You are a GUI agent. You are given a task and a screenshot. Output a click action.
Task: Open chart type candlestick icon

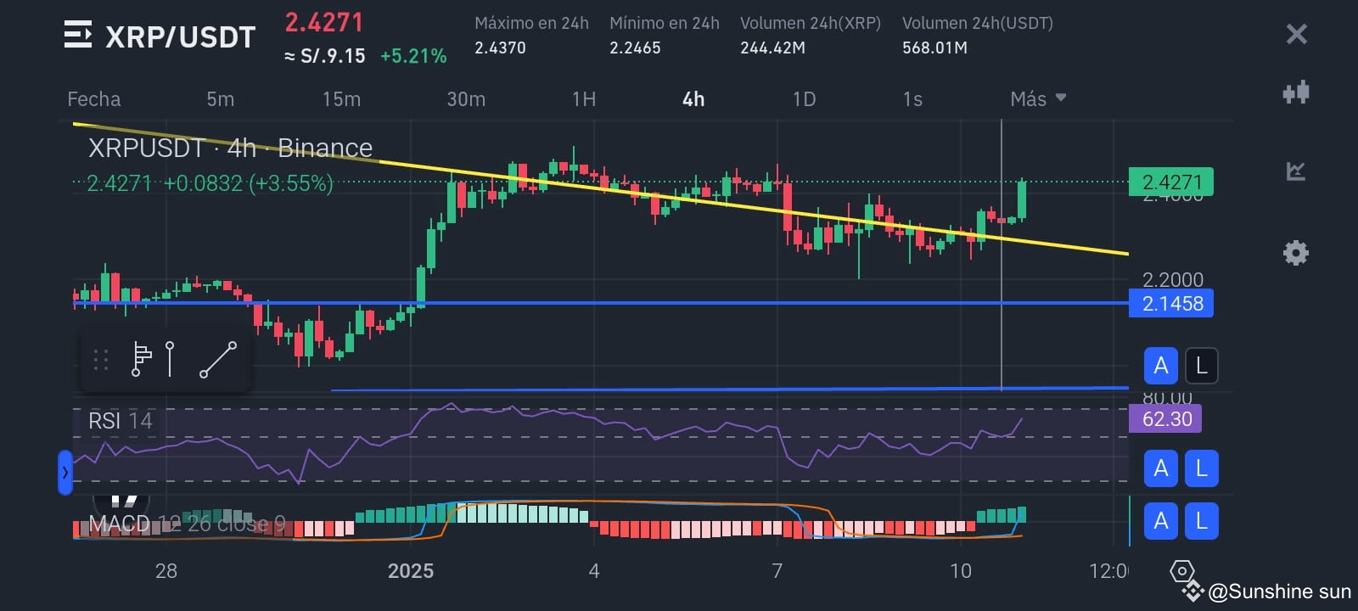pos(1296,92)
